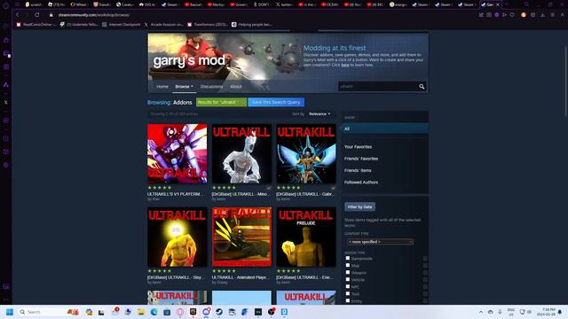This screenshot has width=568, height=319.
Task: Open the Internet Checkpoint bookmark
Action: 121,25
